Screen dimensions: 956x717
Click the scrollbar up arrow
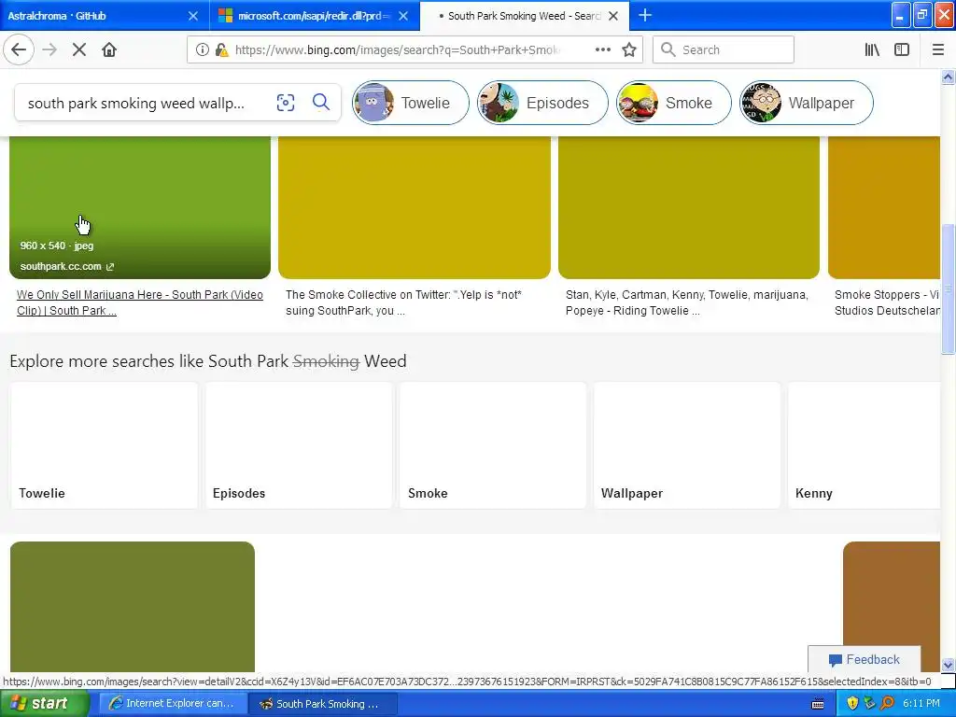pos(948,77)
